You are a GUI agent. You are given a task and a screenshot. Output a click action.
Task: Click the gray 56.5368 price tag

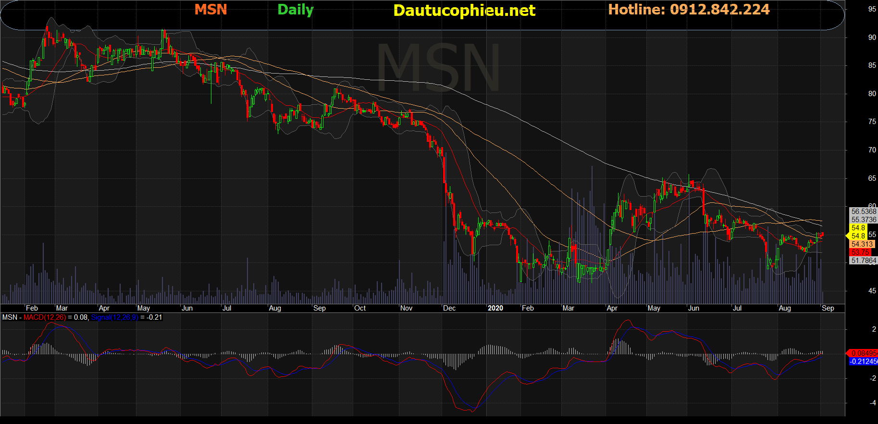[863, 212]
